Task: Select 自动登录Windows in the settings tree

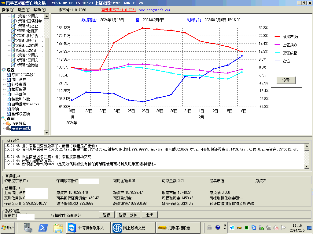Action: [x=25, y=104]
